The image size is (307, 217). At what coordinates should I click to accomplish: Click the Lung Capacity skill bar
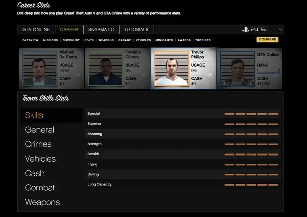point(251,185)
